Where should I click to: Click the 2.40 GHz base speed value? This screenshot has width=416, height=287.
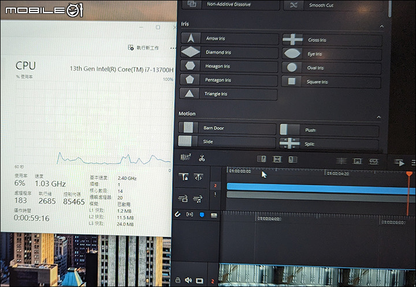pos(127,178)
